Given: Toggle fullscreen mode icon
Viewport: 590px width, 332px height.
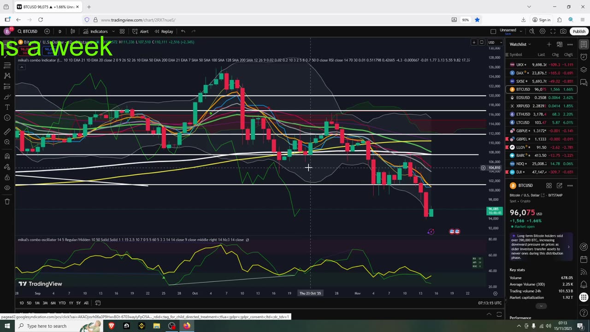Looking at the screenshot, I should [x=553, y=31].
